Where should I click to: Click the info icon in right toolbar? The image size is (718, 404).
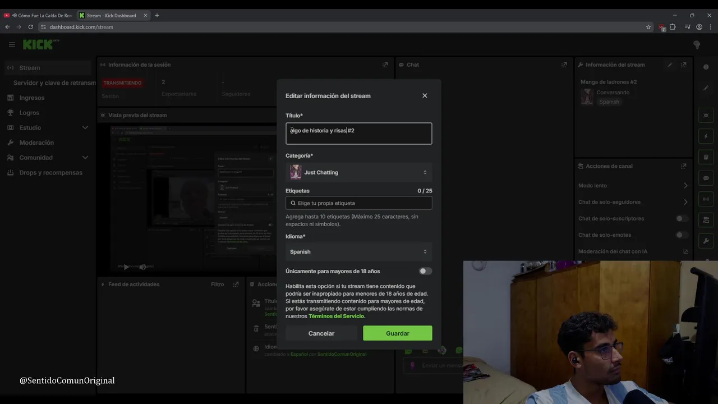pos(706,67)
